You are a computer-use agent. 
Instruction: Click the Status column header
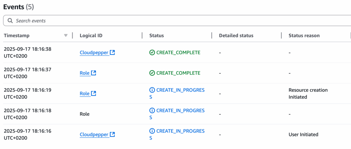(157, 36)
